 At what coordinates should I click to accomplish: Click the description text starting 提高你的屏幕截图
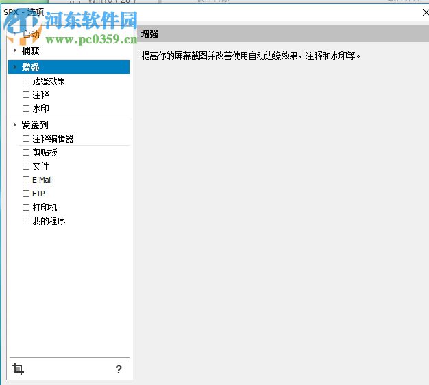click(251, 56)
